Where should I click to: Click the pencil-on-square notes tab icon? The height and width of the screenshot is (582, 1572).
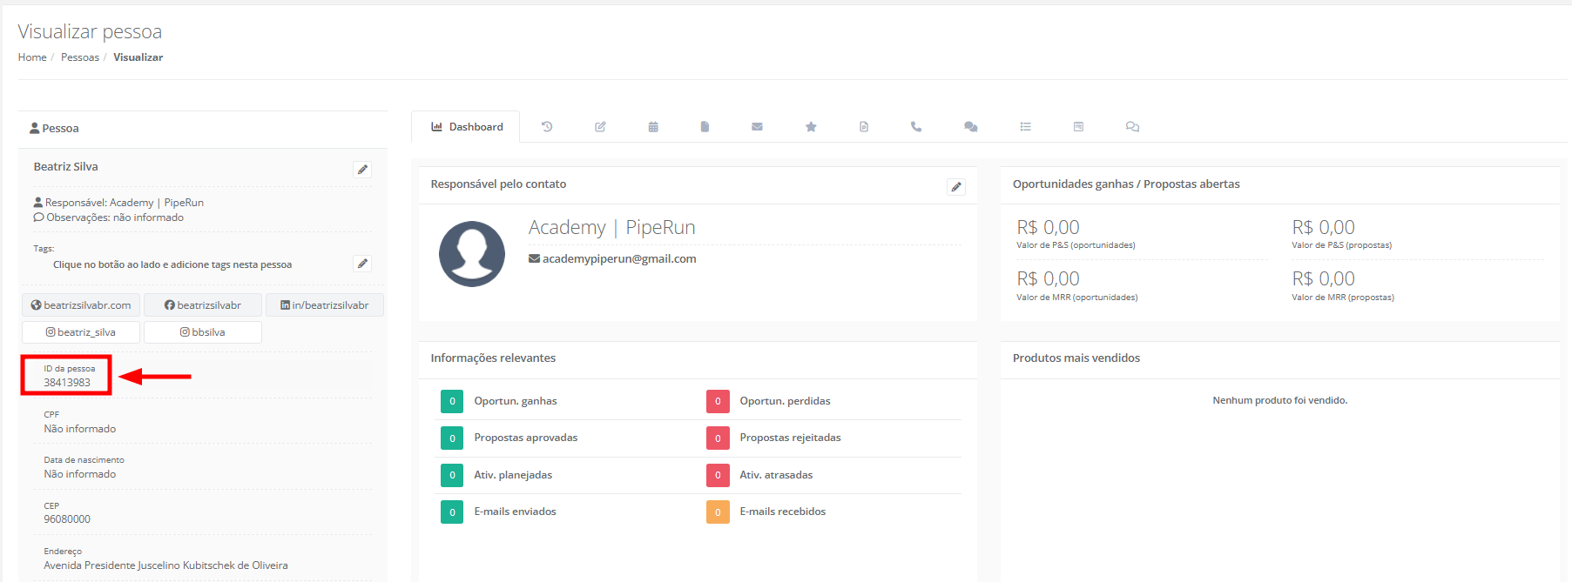tap(600, 127)
